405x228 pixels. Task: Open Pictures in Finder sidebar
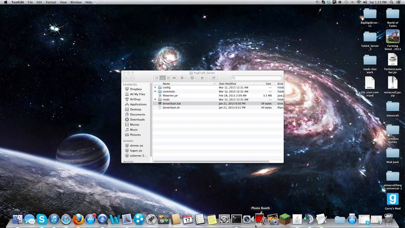(135, 135)
